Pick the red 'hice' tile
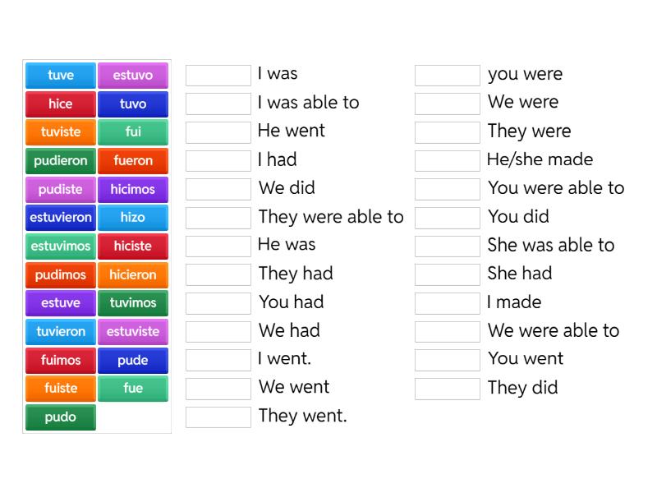Viewport: 657px width, 493px height. click(x=61, y=104)
